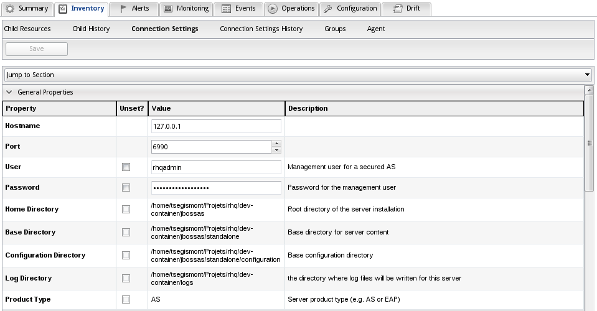Click the Port property label

coord(12,146)
